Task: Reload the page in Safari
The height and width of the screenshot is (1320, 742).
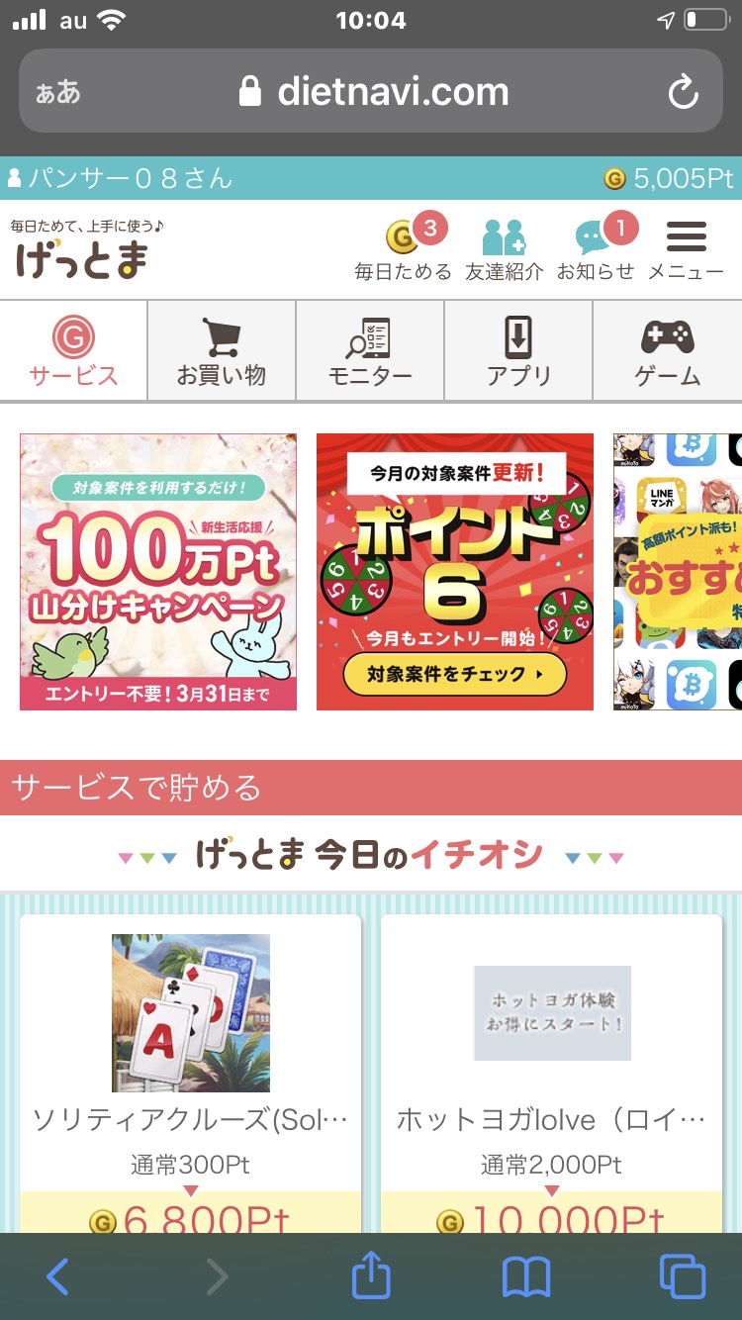Action: tap(683, 93)
